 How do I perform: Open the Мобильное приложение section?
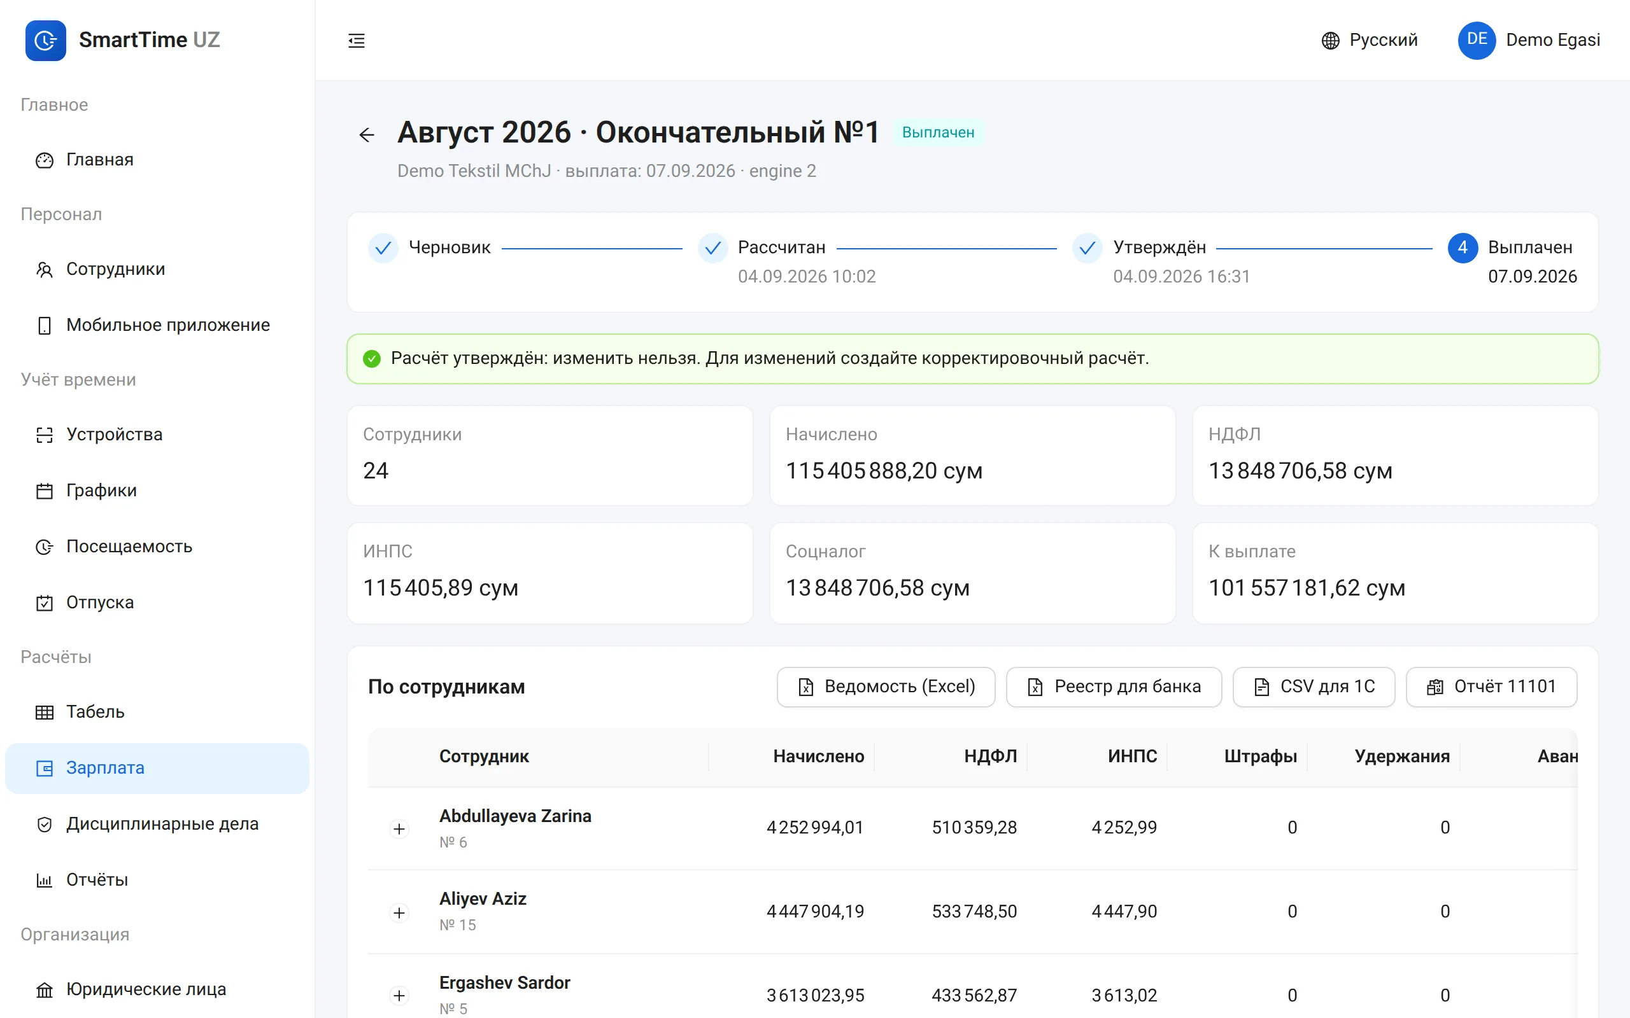[157, 325]
